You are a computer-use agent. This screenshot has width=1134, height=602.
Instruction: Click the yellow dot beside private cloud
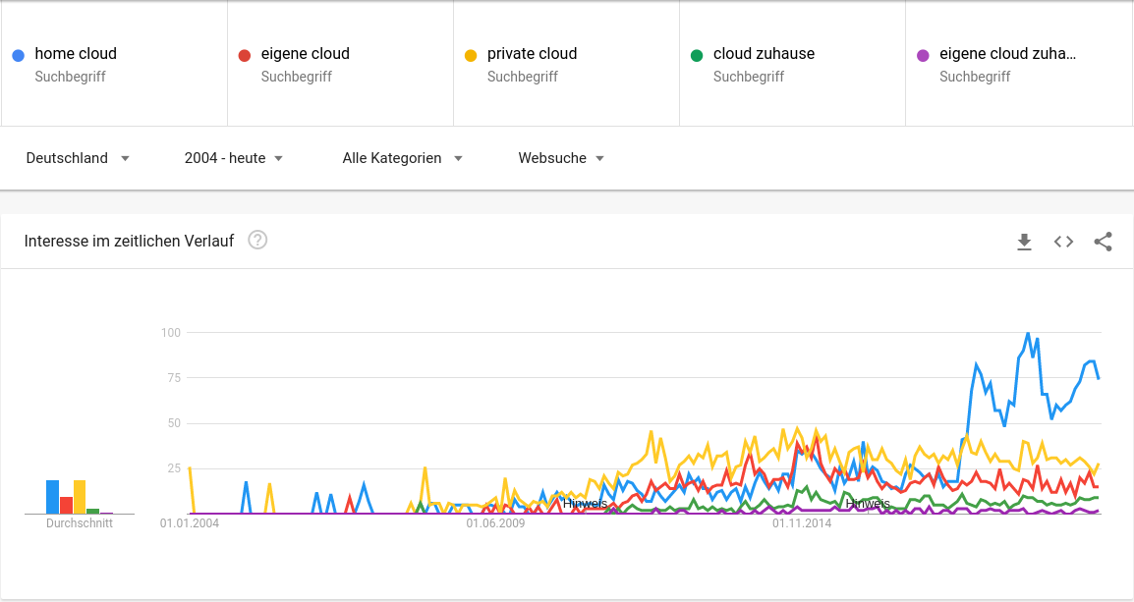point(470,55)
